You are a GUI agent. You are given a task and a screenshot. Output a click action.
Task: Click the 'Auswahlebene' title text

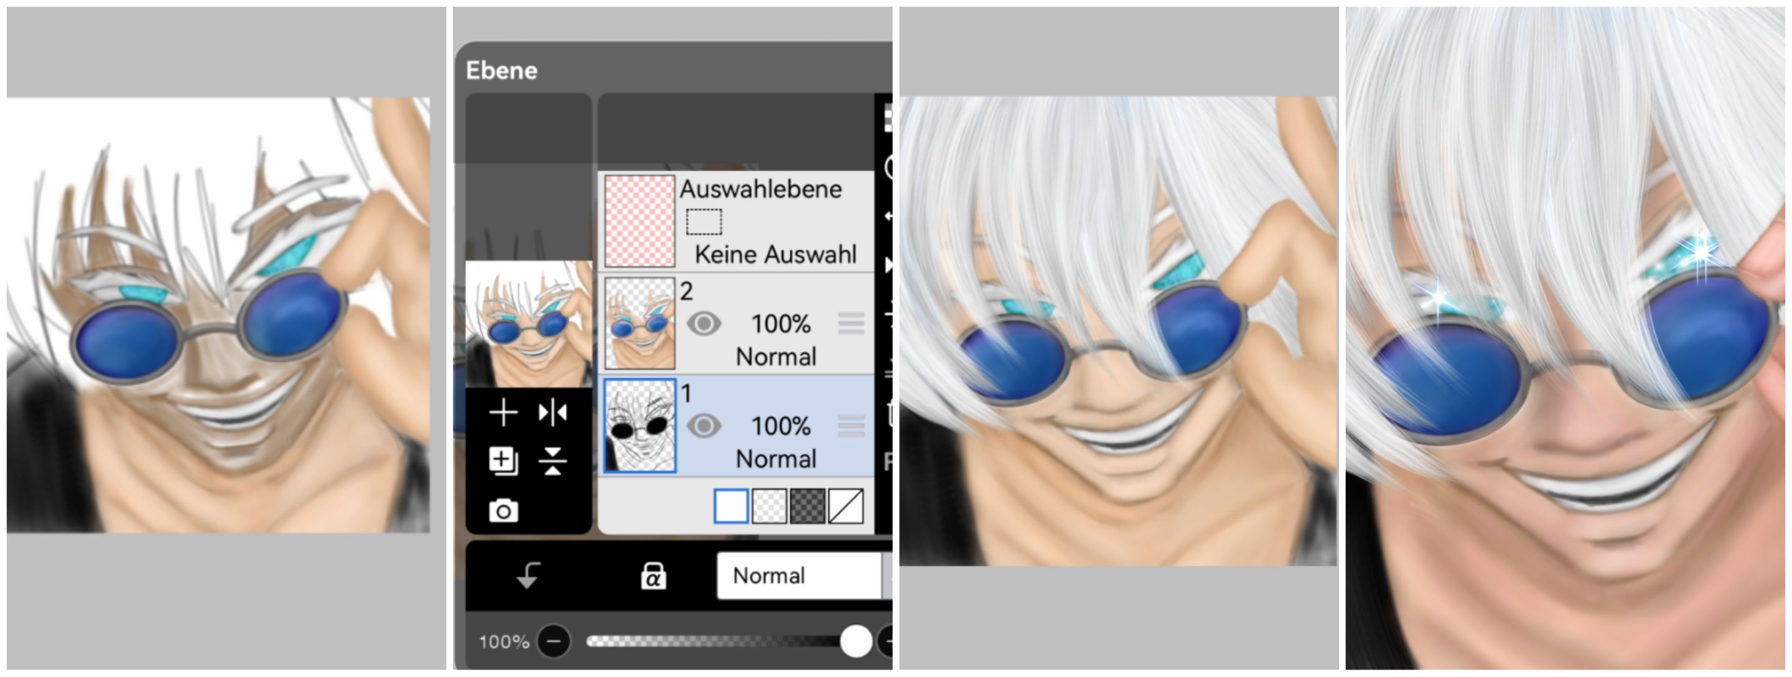pyautogui.click(x=760, y=189)
